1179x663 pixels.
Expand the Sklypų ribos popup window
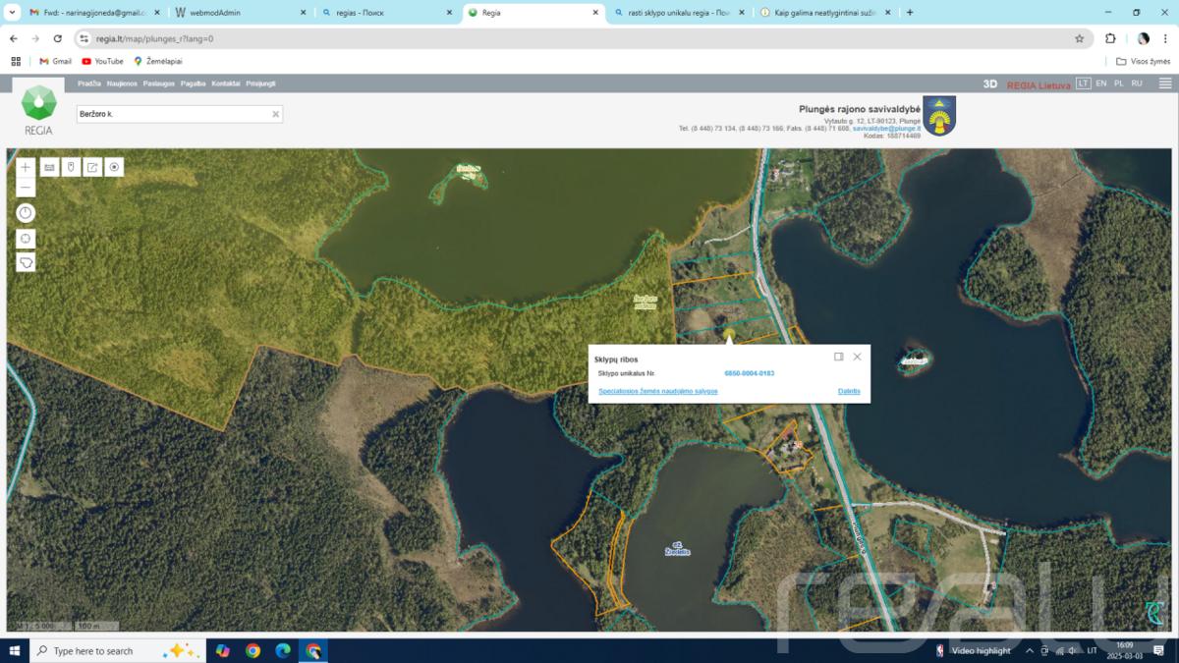(839, 357)
